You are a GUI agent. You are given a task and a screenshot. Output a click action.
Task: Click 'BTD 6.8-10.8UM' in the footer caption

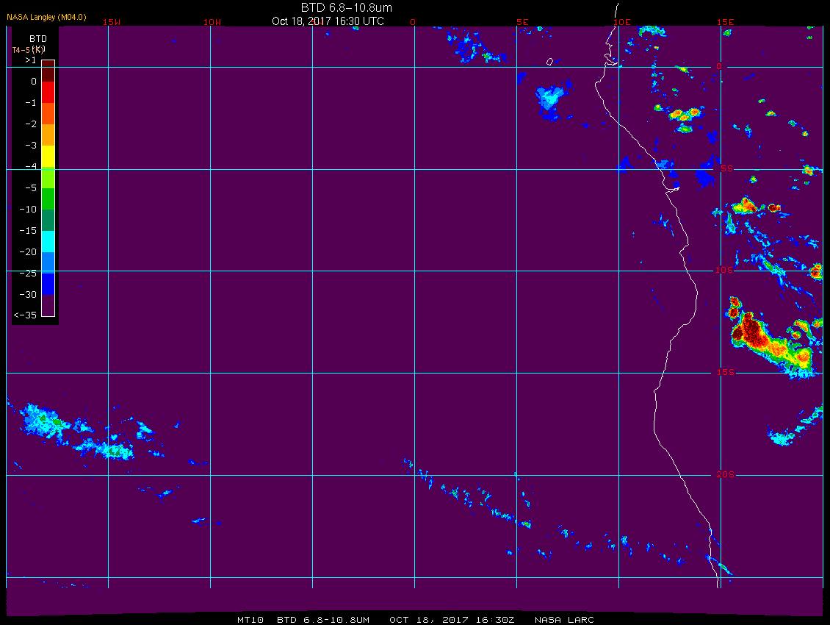(x=323, y=620)
